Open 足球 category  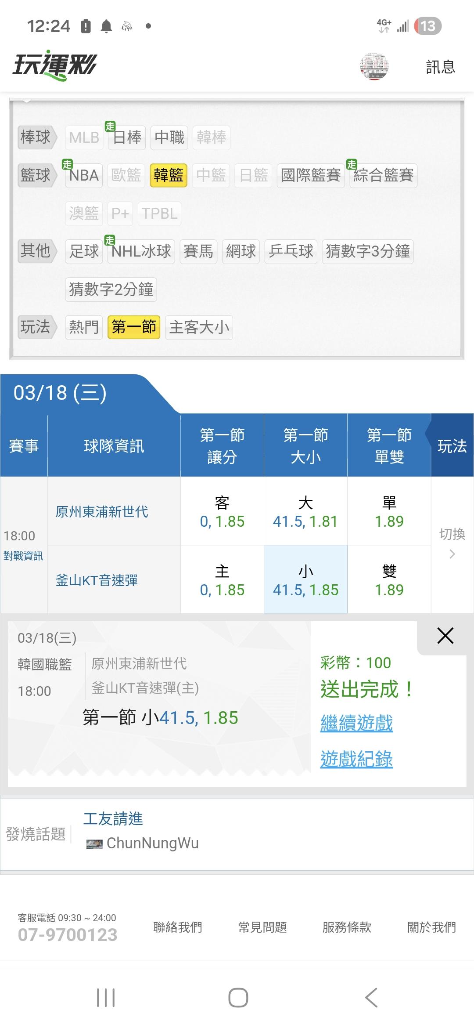click(84, 252)
